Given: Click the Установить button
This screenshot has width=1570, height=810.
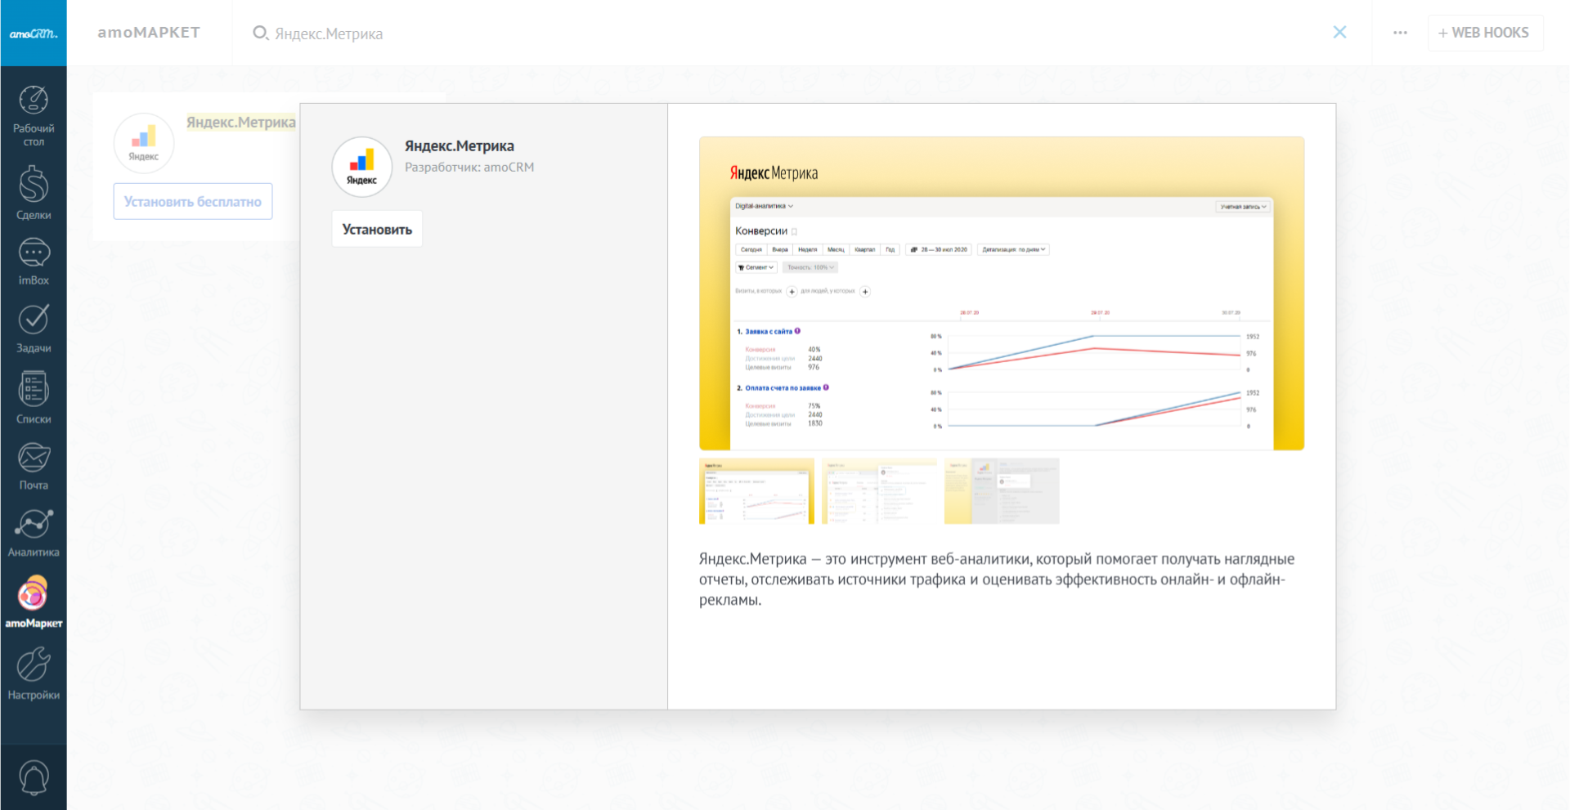Looking at the screenshot, I should [377, 230].
